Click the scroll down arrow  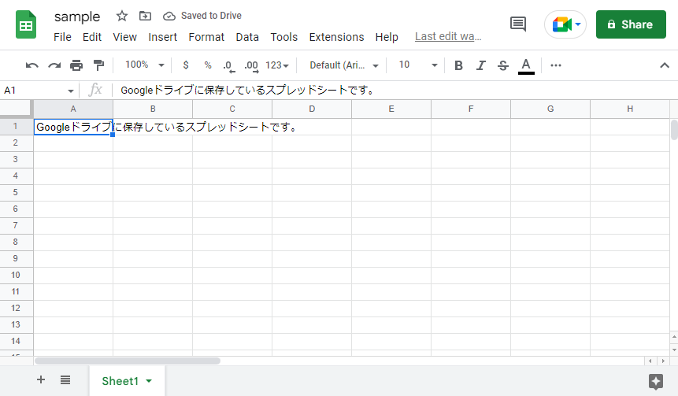(x=674, y=349)
